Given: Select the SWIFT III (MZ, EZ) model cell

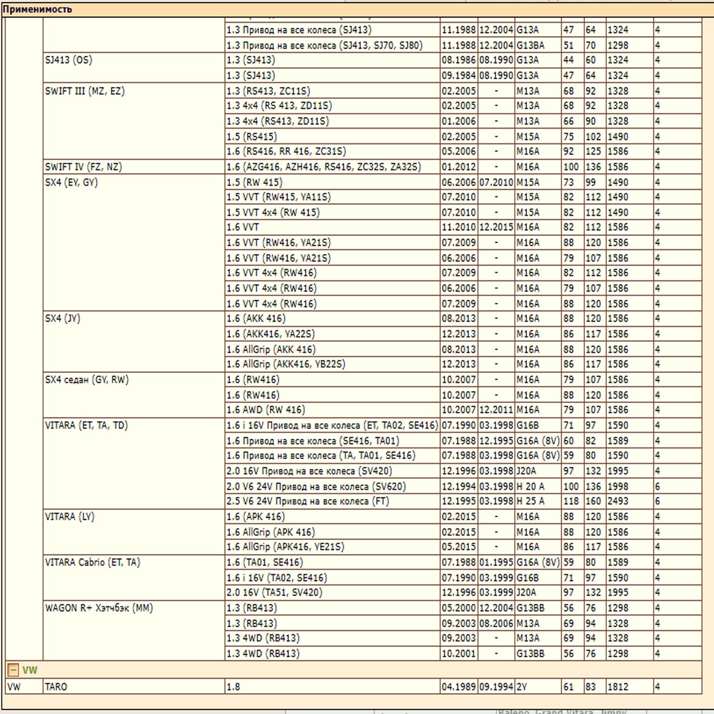Looking at the screenshot, I should tap(85, 91).
